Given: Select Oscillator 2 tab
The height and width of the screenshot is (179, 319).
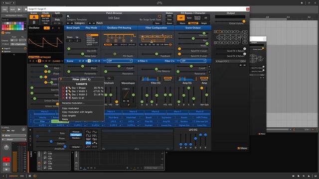Looking at the screenshot, I should [x=53, y=28].
